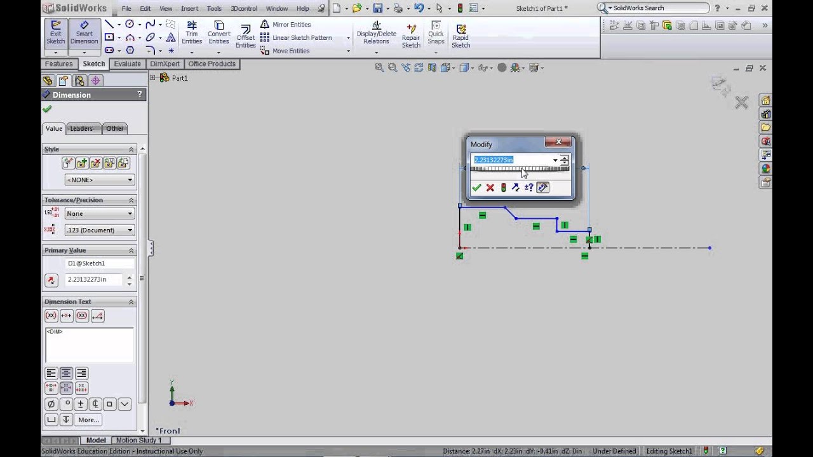The height and width of the screenshot is (457, 813).
Task: Click Reverse sense of dimension icon in Modify dialog
Action: pyautogui.click(x=515, y=187)
